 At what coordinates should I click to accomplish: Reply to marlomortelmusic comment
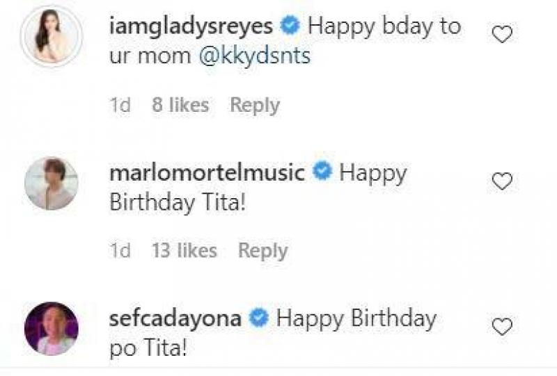(262, 250)
